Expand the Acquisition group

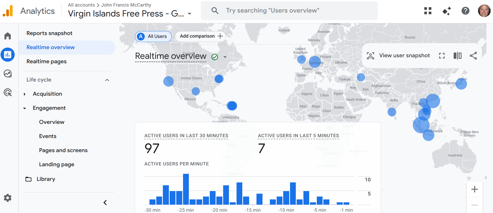click(25, 94)
